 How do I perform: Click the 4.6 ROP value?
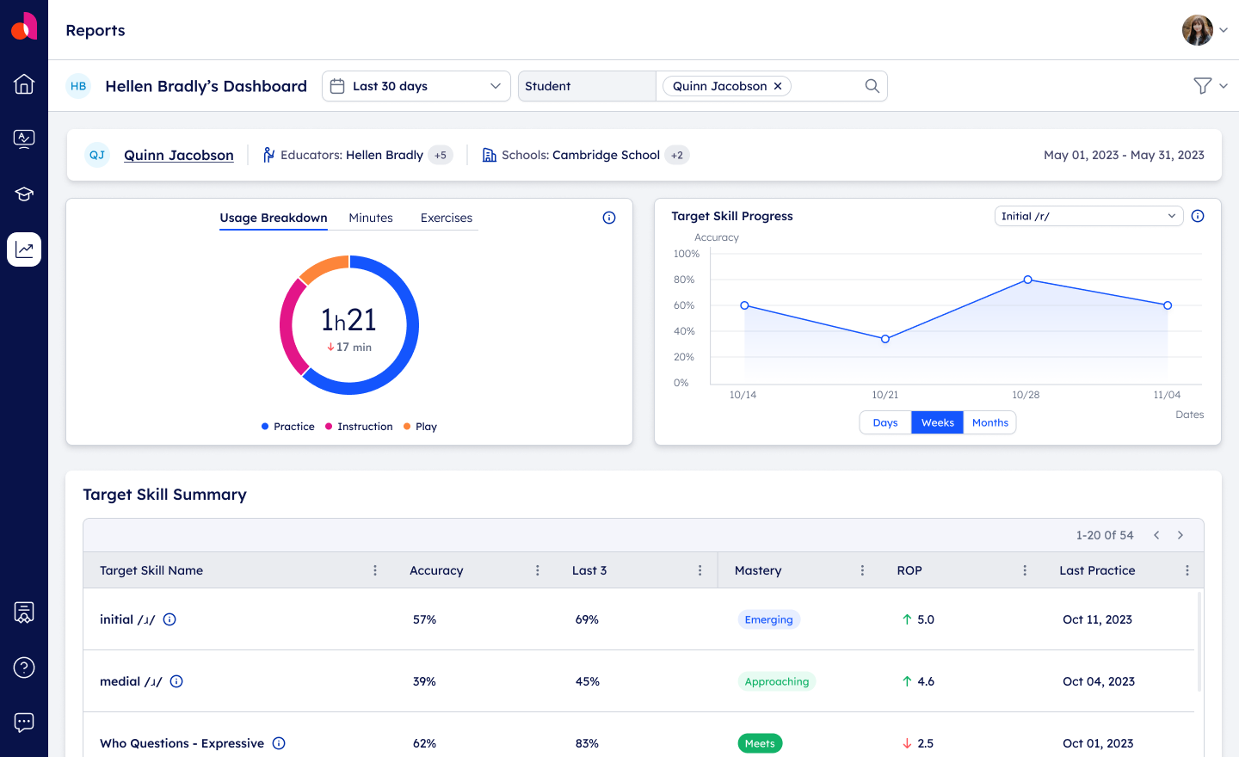[926, 681]
